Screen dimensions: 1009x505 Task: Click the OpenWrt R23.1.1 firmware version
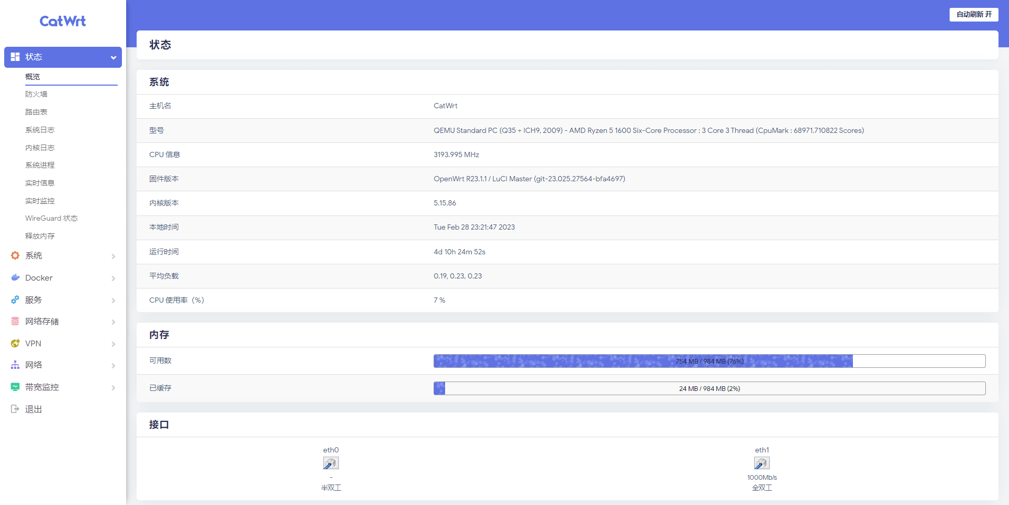529,179
